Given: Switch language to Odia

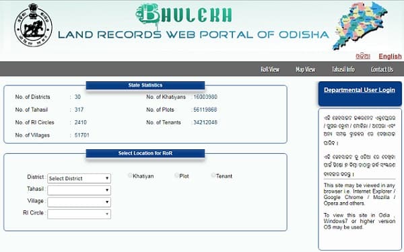Looking at the screenshot, I should (x=363, y=56).
